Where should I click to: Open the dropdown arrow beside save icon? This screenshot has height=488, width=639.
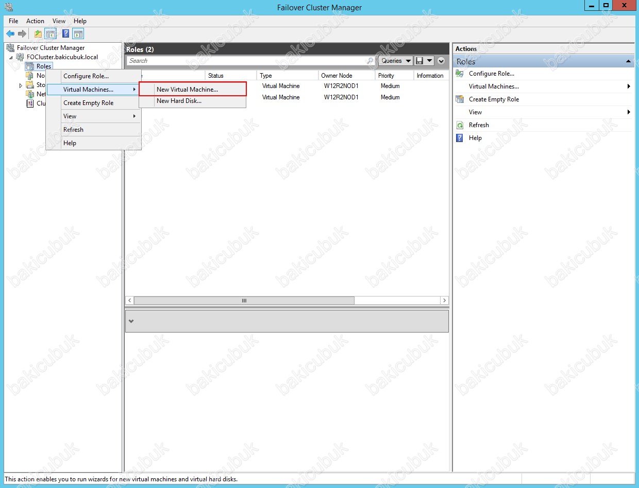click(x=430, y=61)
